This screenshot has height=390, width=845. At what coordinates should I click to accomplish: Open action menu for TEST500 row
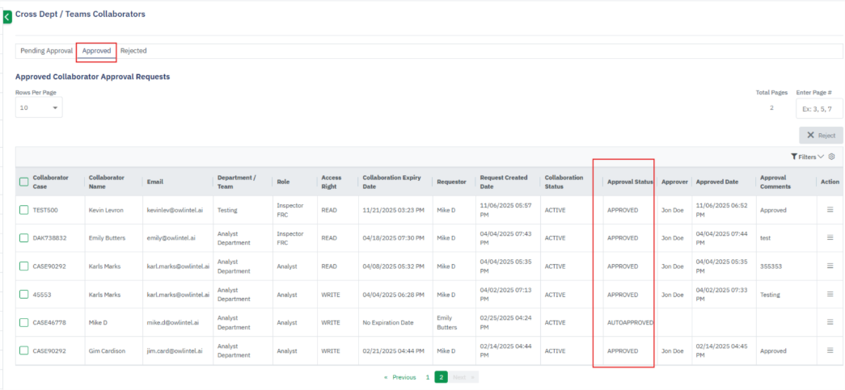pos(830,210)
